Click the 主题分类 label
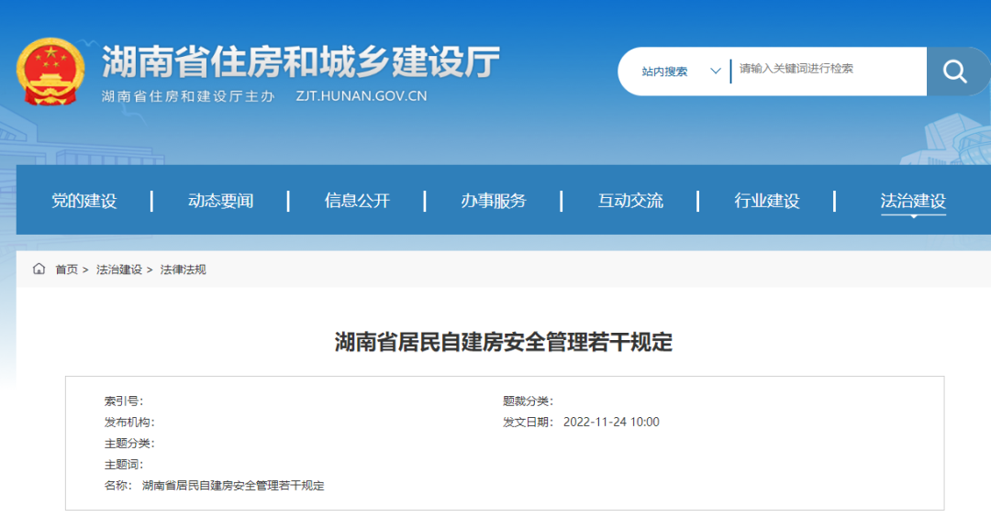 click(x=129, y=444)
